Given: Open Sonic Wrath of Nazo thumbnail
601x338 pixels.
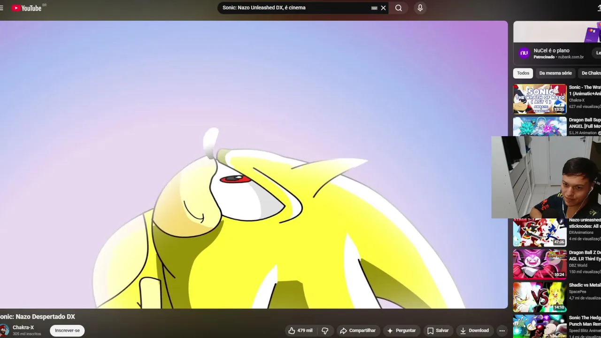Looking at the screenshot, I should pyautogui.click(x=540, y=99).
